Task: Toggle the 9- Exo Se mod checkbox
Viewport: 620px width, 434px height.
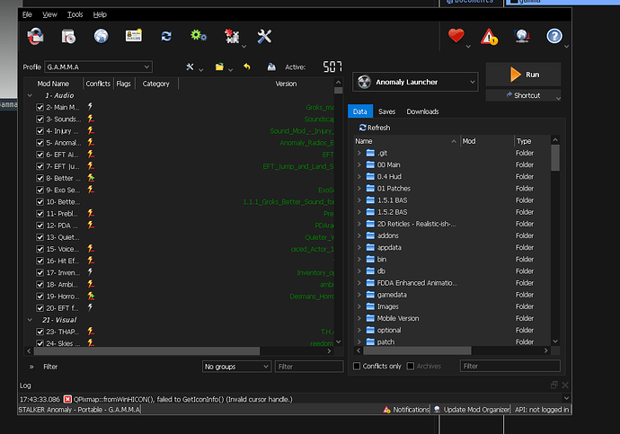Action: click(x=40, y=190)
